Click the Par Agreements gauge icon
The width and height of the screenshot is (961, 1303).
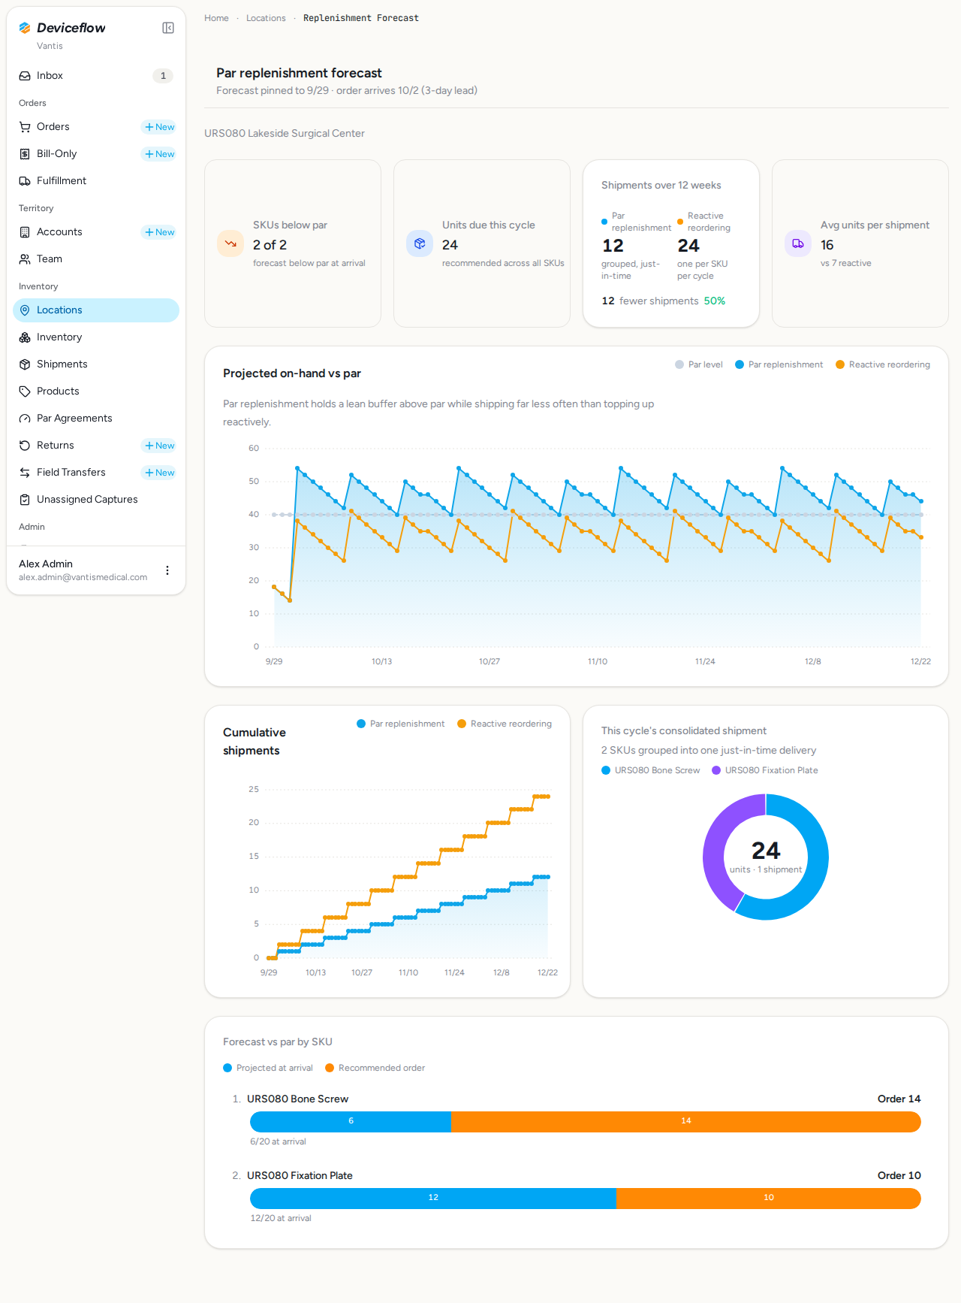pos(25,419)
